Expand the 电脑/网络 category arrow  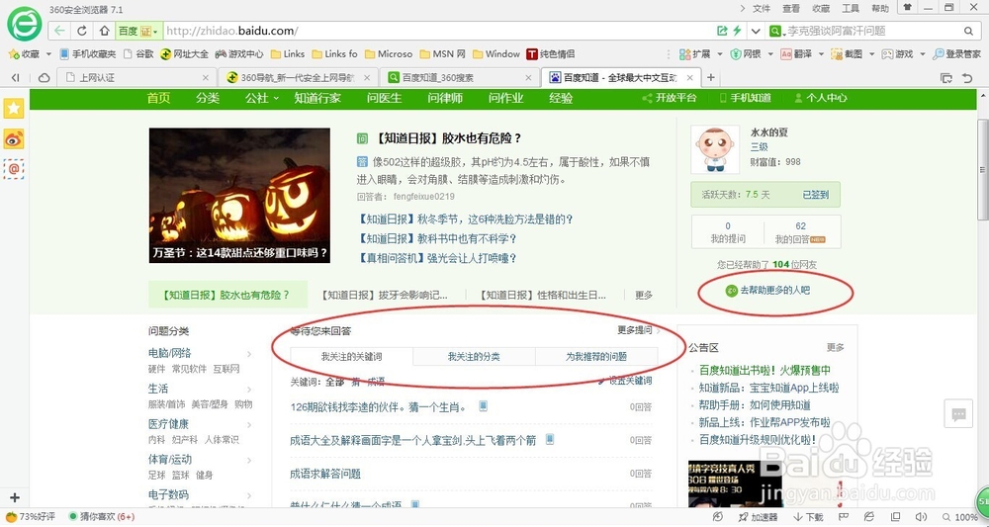coord(249,354)
